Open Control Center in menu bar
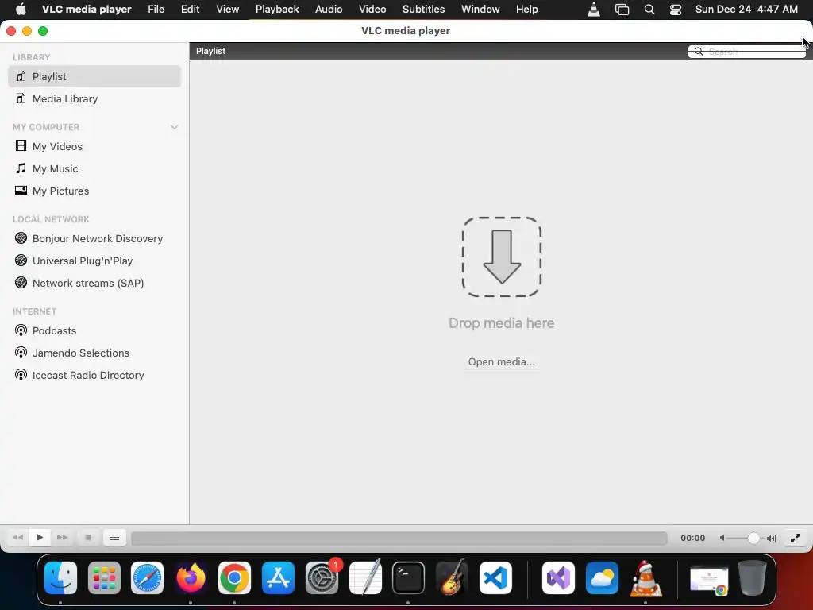 676,10
